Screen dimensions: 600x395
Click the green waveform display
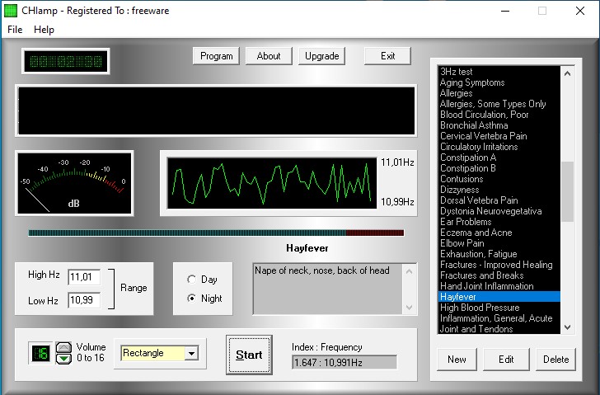[268, 182]
